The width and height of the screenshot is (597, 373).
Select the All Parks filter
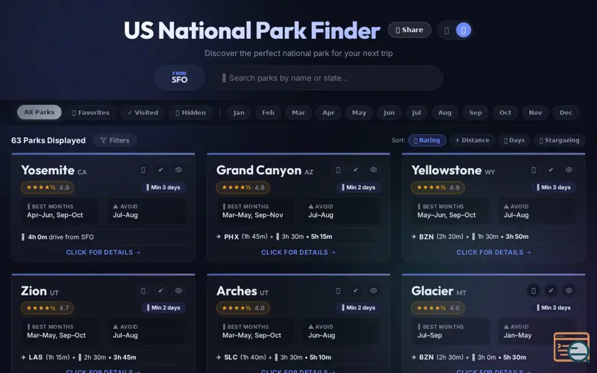click(x=40, y=113)
